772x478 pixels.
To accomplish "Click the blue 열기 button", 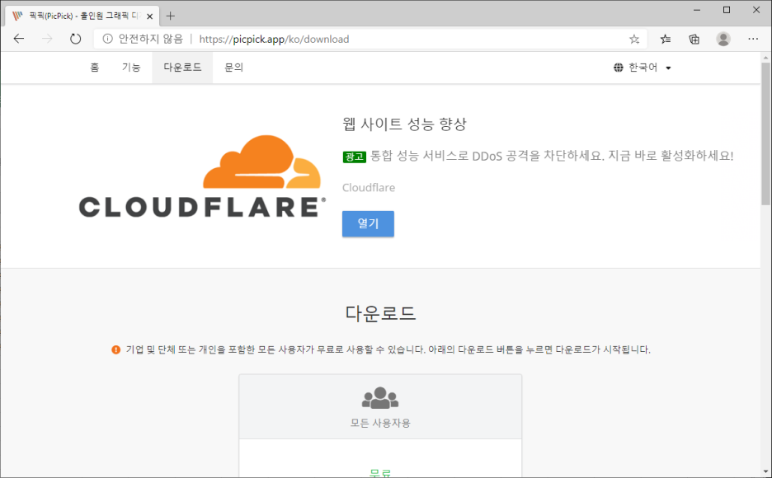I will pyautogui.click(x=369, y=224).
